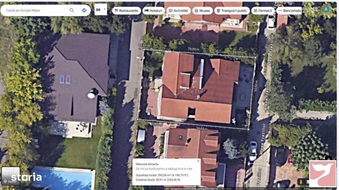Close the Măsoară distanța panel

[x=198, y=161]
